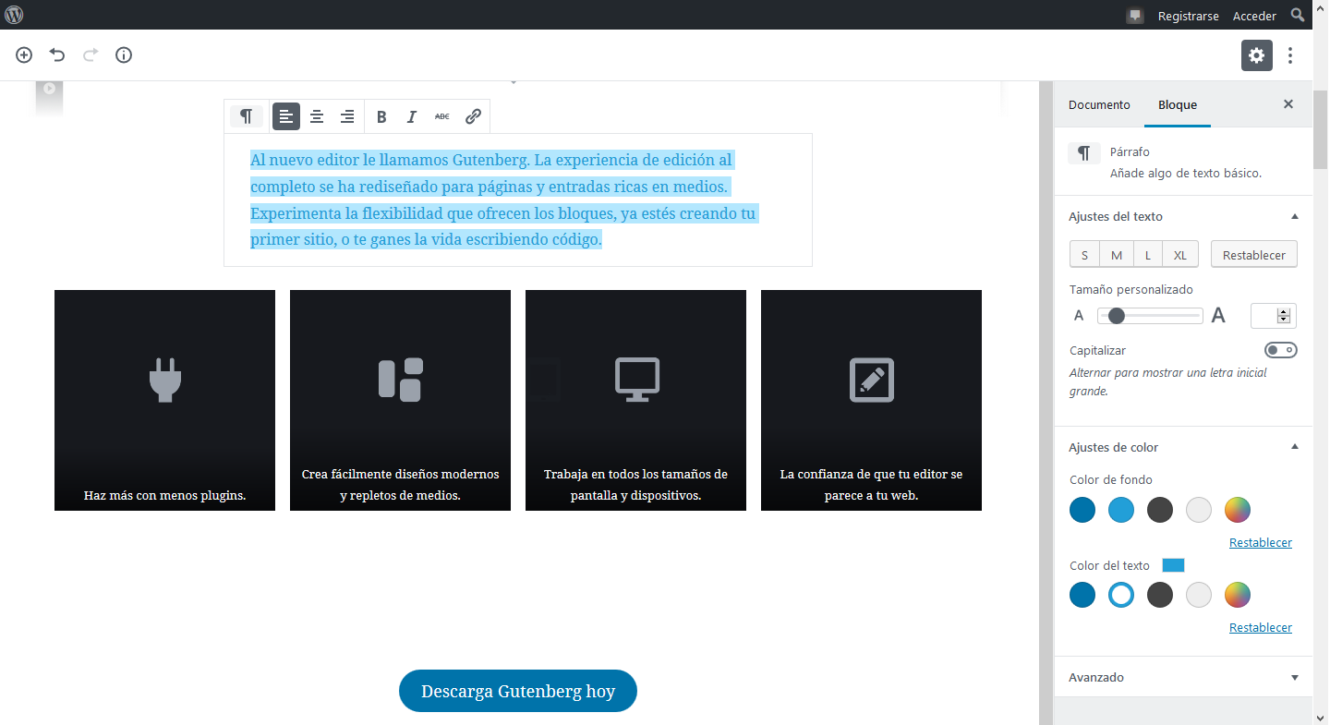Image resolution: width=1330 pixels, height=725 pixels.
Task: Set font size to S
Action: pos(1085,255)
